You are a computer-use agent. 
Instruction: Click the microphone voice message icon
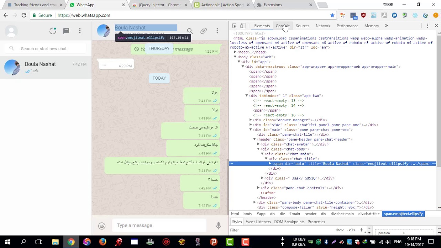click(x=218, y=226)
